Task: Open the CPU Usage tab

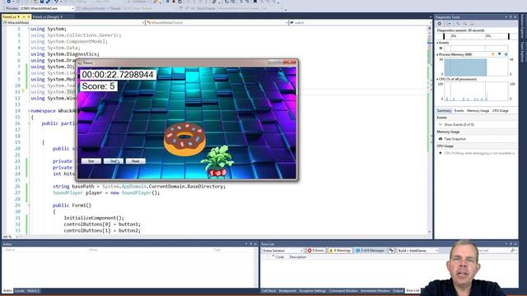Action: [x=500, y=111]
